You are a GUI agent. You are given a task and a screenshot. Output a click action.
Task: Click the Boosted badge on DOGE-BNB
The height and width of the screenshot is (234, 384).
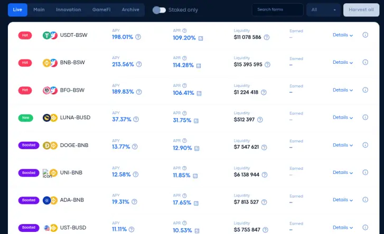[x=29, y=145]
